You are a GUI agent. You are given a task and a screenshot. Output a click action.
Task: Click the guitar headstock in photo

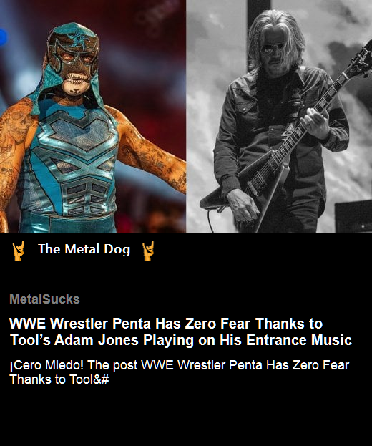(362, 58)
